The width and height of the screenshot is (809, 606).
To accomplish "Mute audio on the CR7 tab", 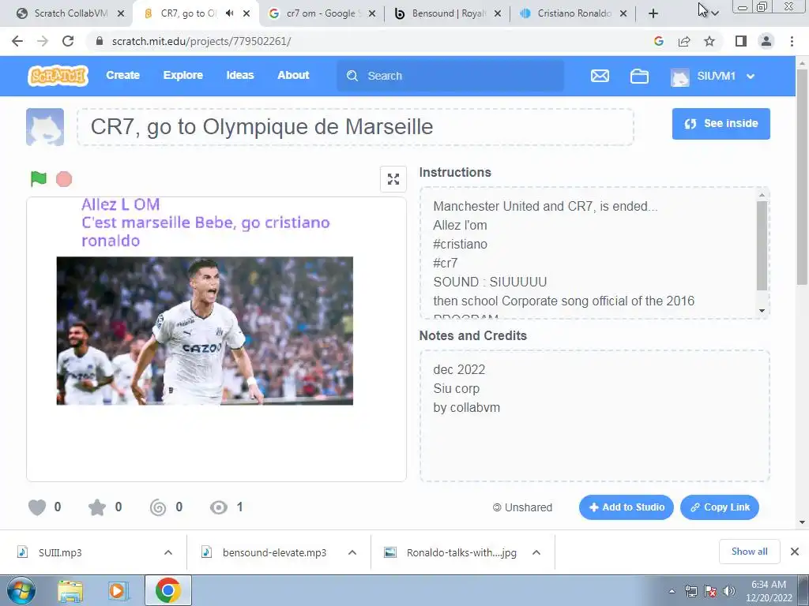I will (230, 13).
